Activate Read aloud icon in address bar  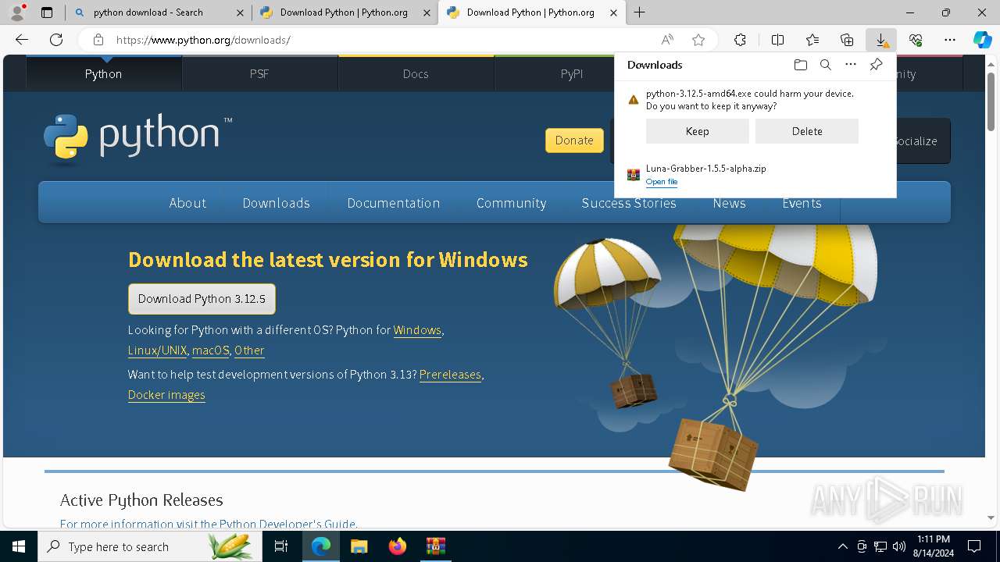pyautogui.click(x=667, y=40)
